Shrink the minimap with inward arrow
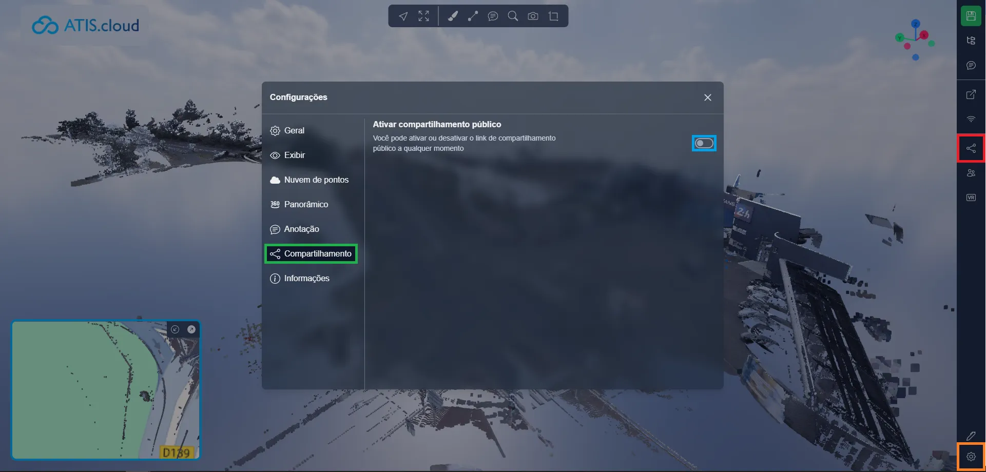This screenshot has height=472, width=986. (175, 329)
